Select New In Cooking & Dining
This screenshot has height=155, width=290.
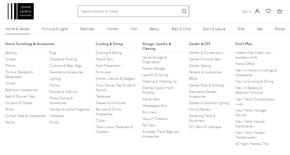point(254,81)
